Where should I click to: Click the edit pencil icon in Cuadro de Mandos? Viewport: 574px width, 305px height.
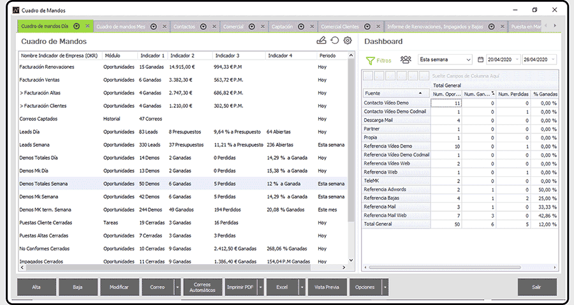click(321, 41)
